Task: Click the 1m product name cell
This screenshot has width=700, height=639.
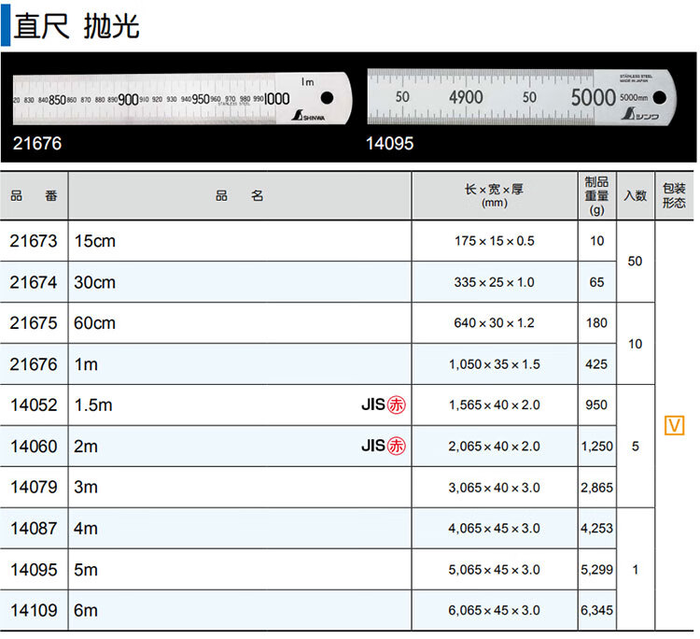Action: click(240, 364)
